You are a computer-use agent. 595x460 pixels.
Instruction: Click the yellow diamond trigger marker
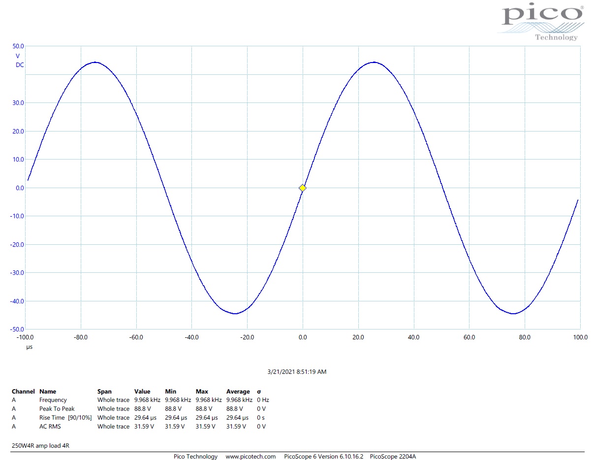303,188
